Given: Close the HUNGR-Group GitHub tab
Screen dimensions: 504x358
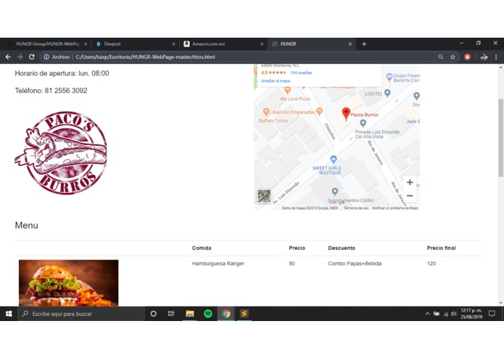Looking at the screenshot, I should [x=86, y=44].
